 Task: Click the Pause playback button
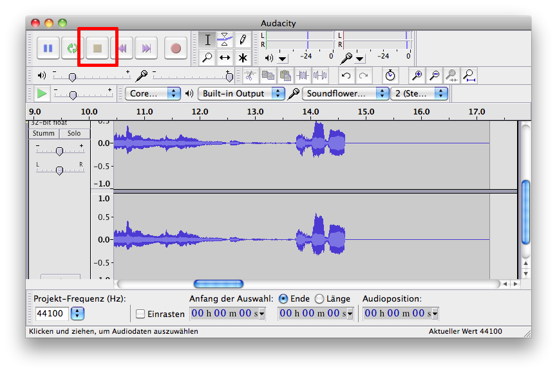(48, 48)
